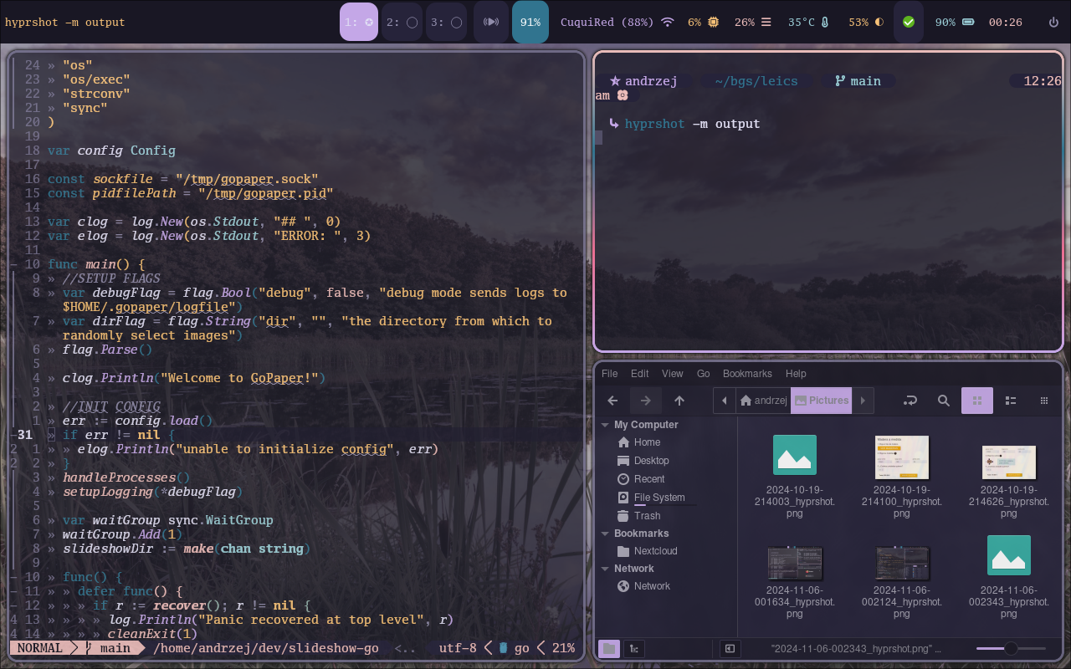
Task: Switch to compact view in file manager
Action: point(1043,401)
